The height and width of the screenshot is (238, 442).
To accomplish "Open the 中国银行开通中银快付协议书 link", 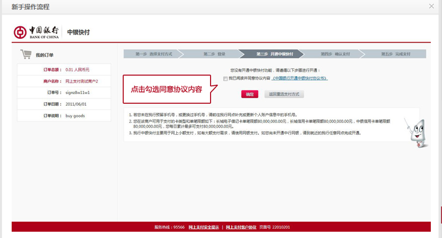I will [299, 78].
